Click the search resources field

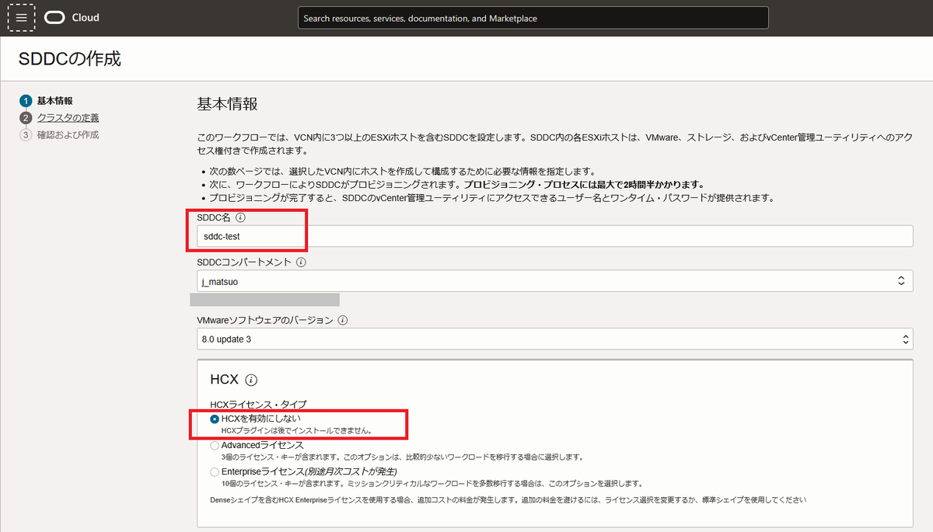pos(533,18)
